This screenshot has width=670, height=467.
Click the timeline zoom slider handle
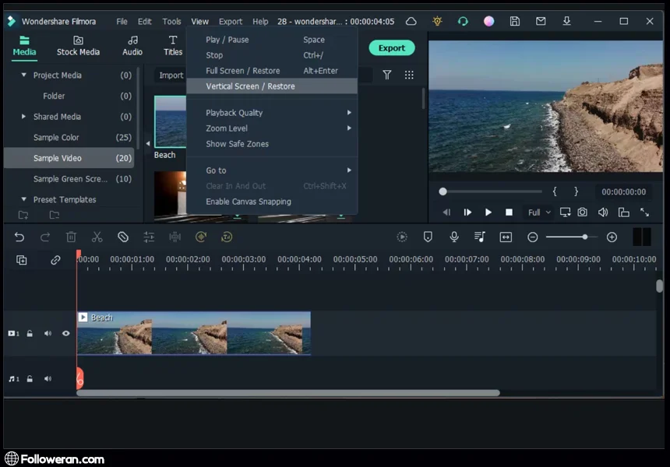[585, 237]
